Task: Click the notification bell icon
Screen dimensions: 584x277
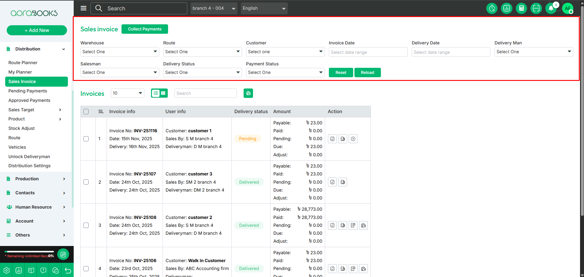Action: tap(551, 9)
